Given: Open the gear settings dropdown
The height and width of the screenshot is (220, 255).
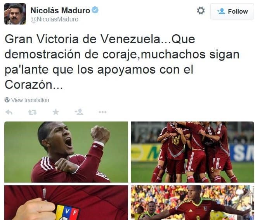Looking at the screenshot, I should coord(201,11).
